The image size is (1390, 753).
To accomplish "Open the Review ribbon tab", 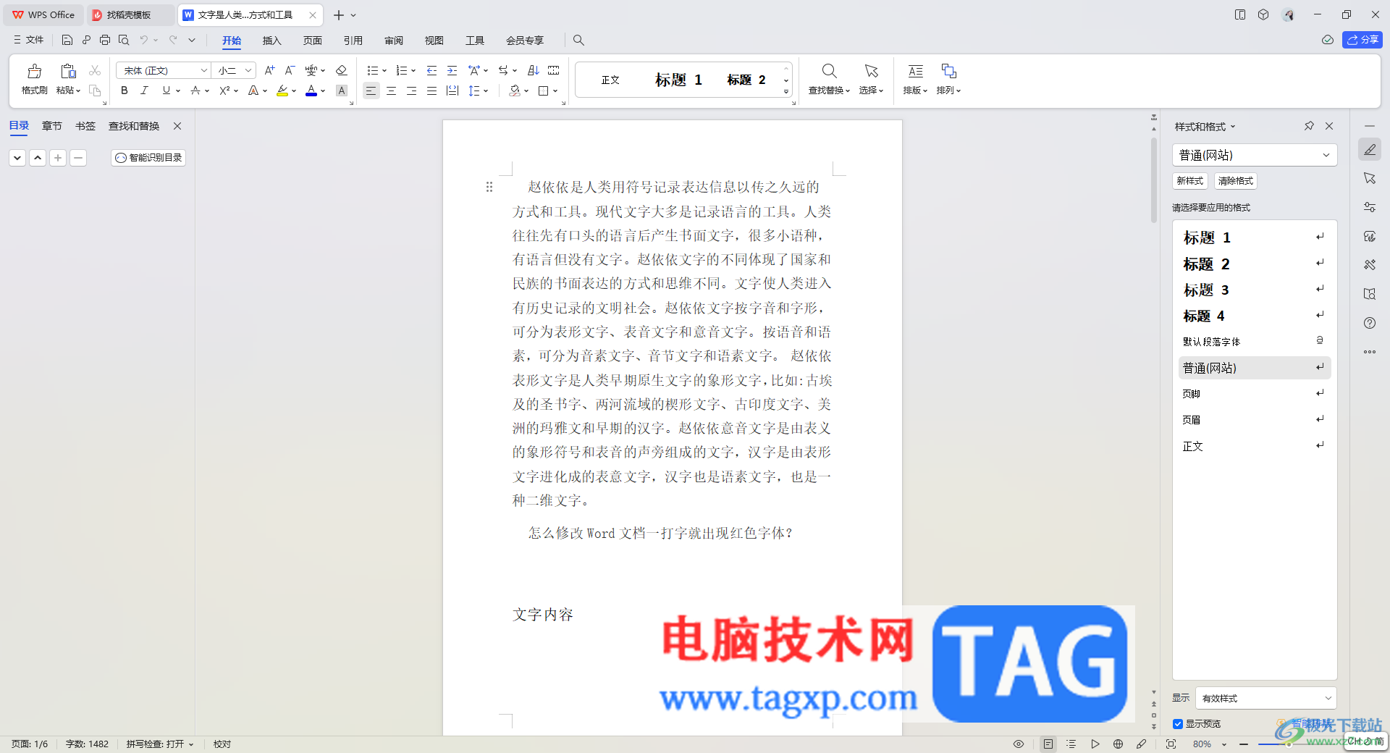I will pos(393,41).
